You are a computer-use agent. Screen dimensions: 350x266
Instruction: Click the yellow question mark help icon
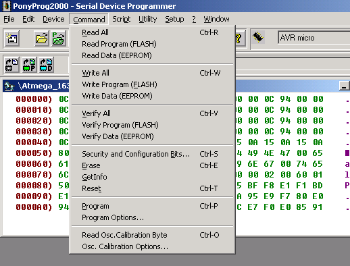[x=239, y=38]
